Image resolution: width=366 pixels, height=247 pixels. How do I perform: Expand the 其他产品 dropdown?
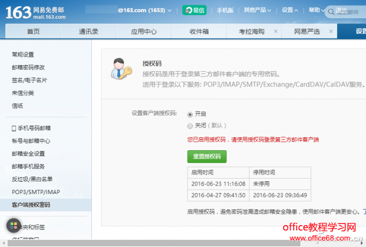pos(257,10)
